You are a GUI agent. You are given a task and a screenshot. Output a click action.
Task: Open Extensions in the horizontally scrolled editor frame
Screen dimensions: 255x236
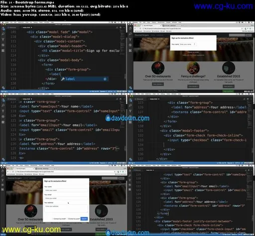[3, 122]
